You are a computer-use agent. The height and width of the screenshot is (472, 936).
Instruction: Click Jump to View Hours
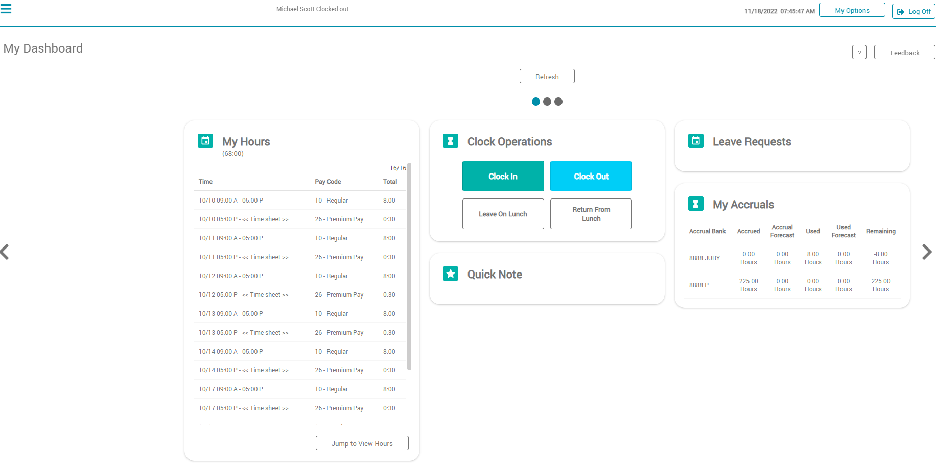click(x=362, y=443)
